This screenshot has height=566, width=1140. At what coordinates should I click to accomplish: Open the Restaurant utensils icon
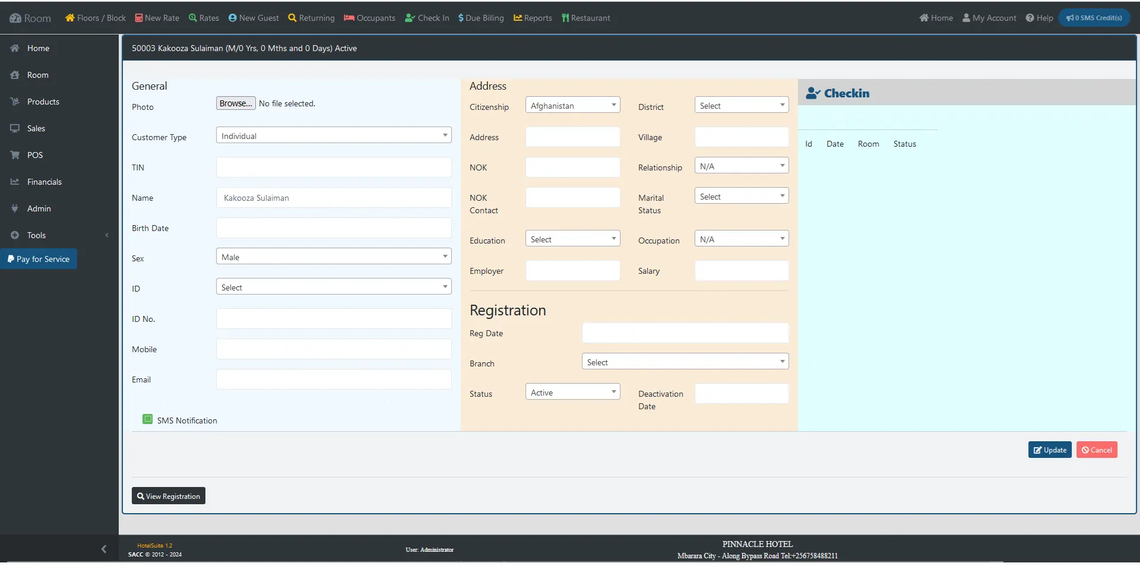click(x=565, y=18)
